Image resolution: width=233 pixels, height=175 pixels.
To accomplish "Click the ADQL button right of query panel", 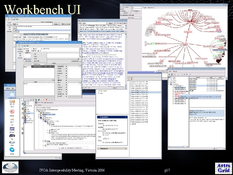I will click(75, 61).
